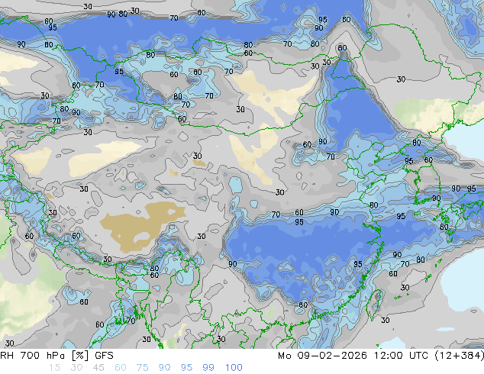
Task: Select the 15 value in the color legend
Action: pyautogui.click(x=54, y=368)
